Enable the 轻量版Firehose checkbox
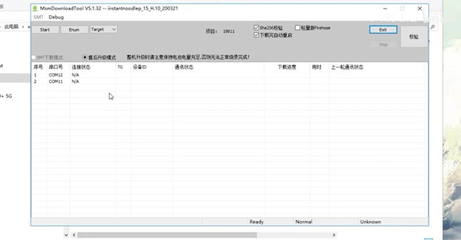Image resolution: width=461 pixels, height=240 pixels. (x=298, y=28)
